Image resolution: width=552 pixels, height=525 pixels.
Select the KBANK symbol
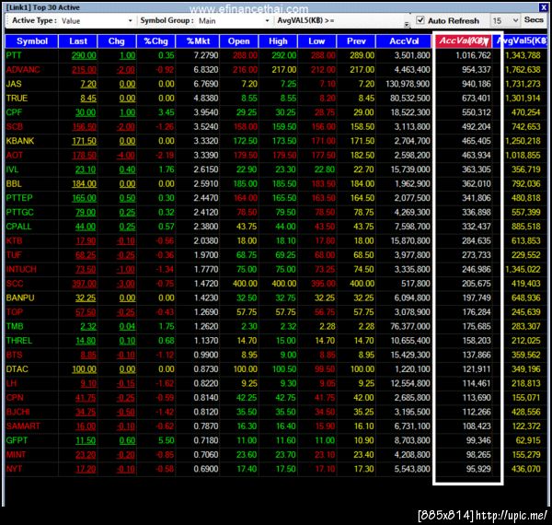pos(20,141)
